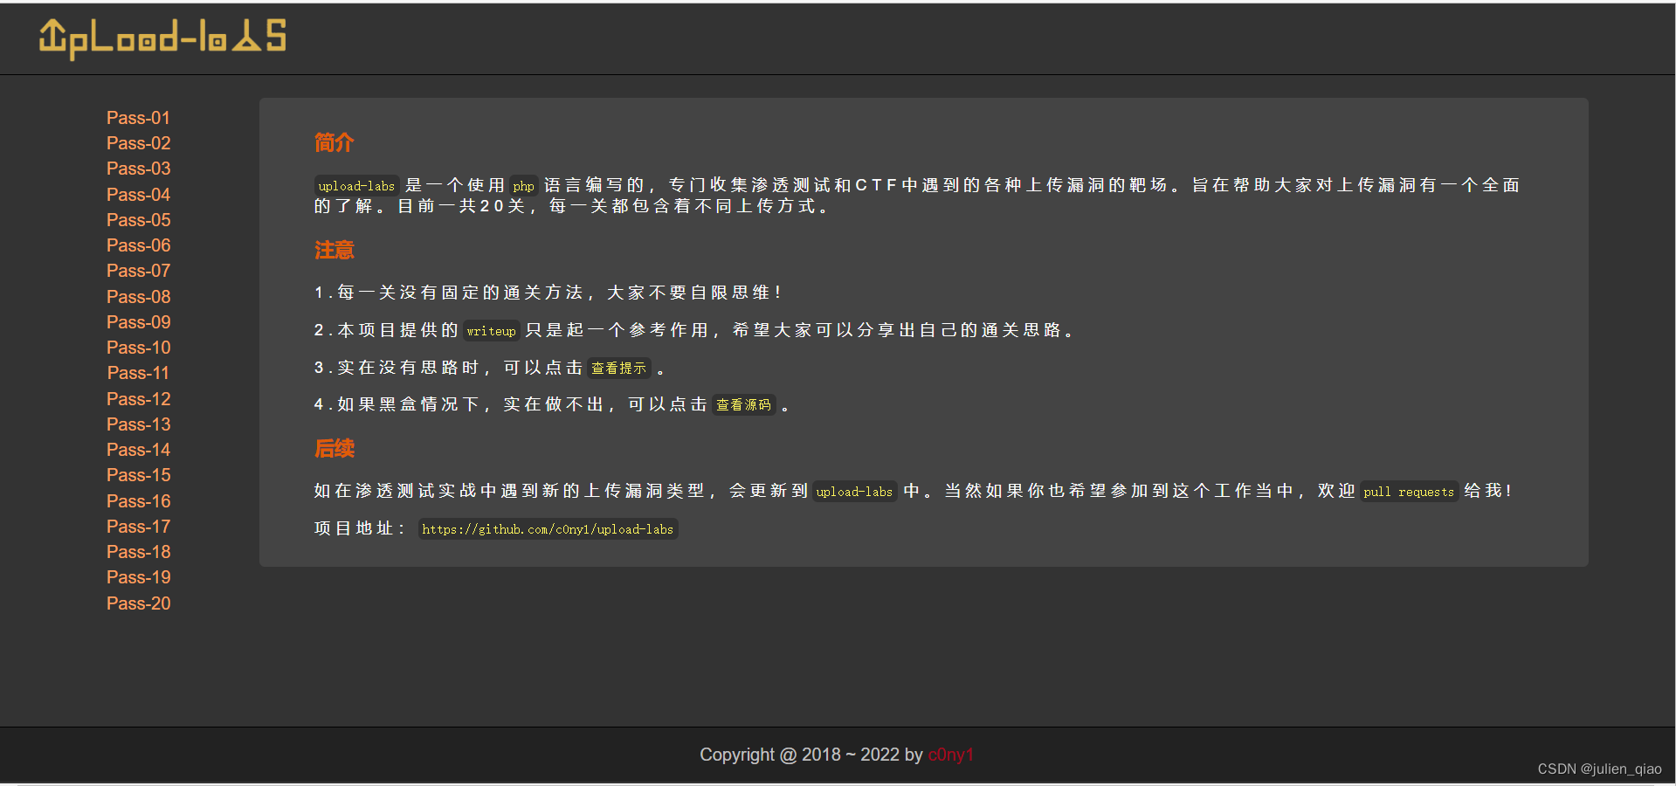Open Pass-12 challenge page

click(x=137, y=398)
